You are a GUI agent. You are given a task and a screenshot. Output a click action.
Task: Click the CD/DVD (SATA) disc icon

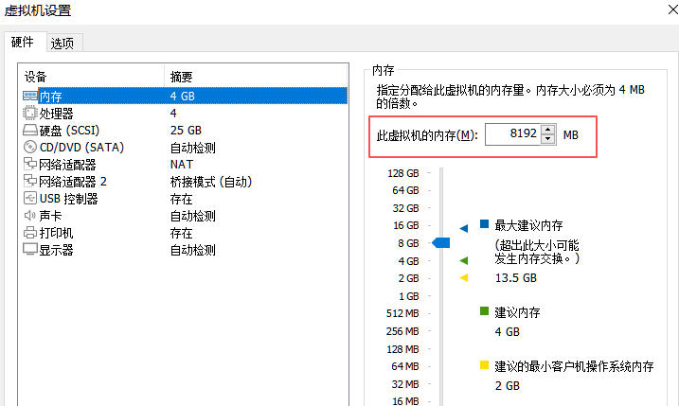tap(29, 148)
